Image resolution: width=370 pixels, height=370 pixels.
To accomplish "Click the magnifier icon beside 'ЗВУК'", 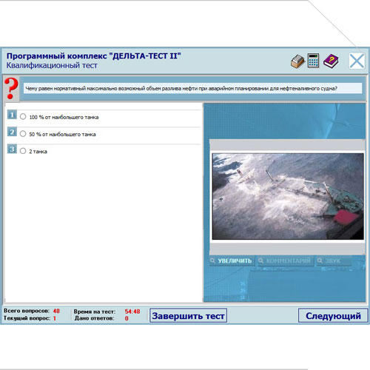I will (320, 260).
